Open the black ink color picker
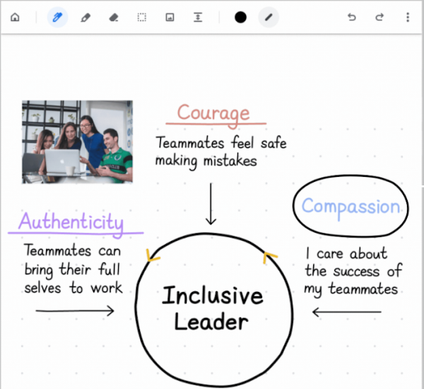 [x=241, y=18]
